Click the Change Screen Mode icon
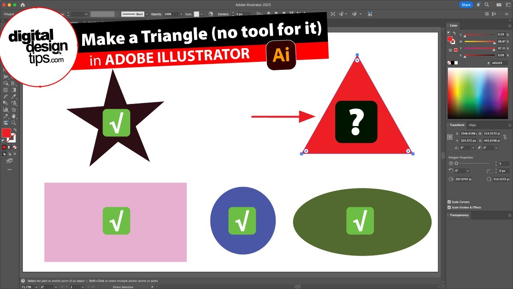 click(10, 161)
